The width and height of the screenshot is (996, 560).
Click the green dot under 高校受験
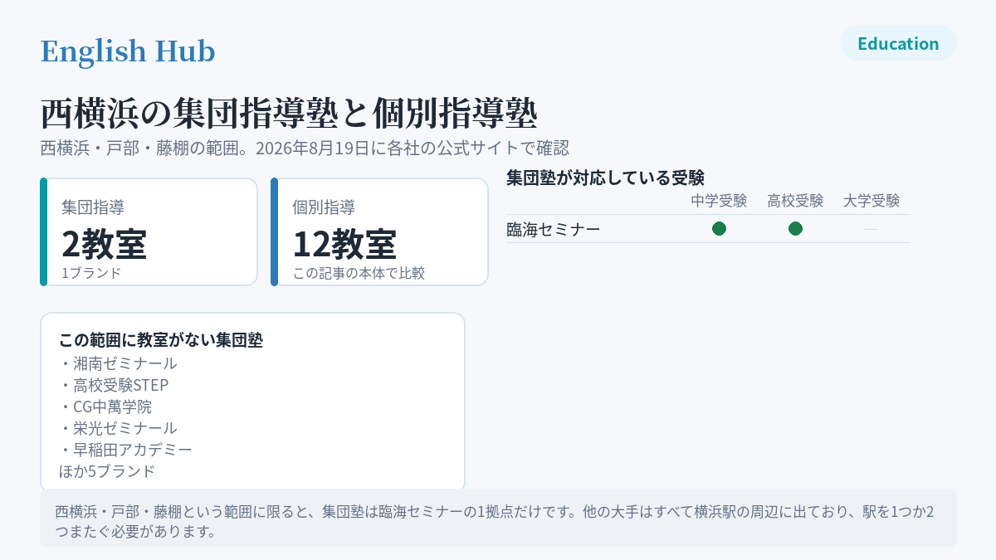click(795, 229)
